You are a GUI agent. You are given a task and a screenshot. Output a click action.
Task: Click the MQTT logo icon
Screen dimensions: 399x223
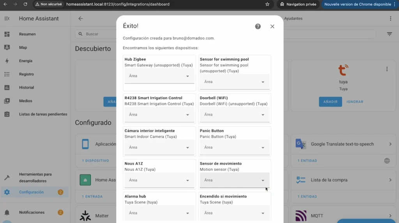[301, 216]
